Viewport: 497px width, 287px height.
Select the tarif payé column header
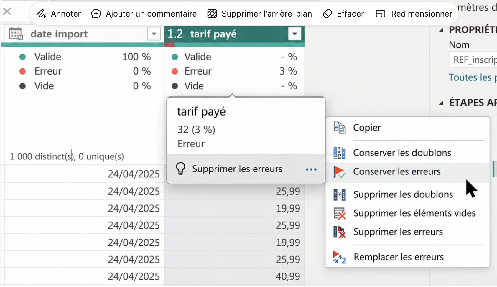pyautogui.click(x=234, y=34)
